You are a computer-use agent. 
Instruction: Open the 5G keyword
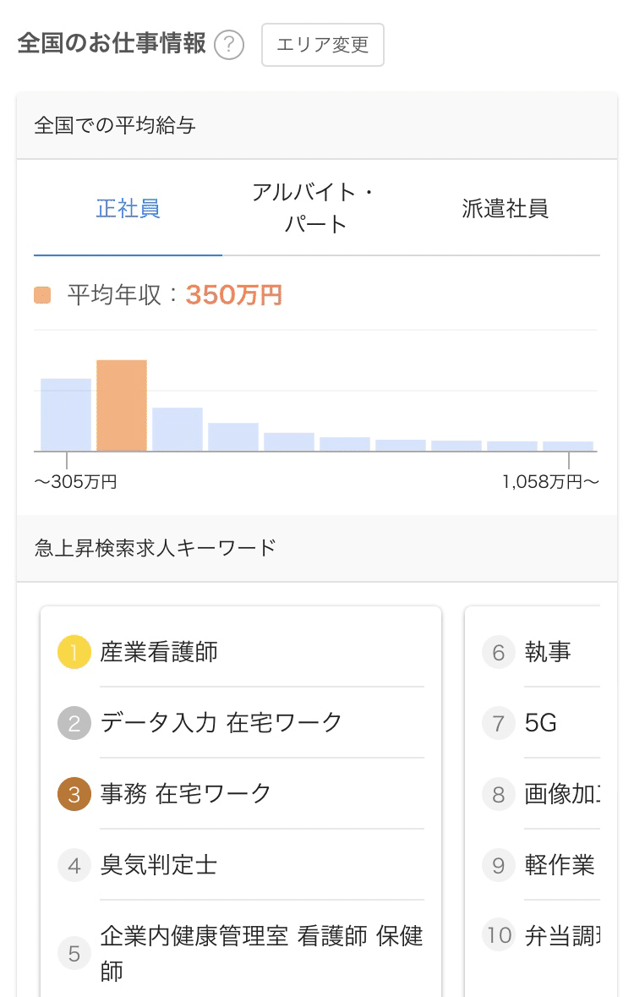[540, 723]
